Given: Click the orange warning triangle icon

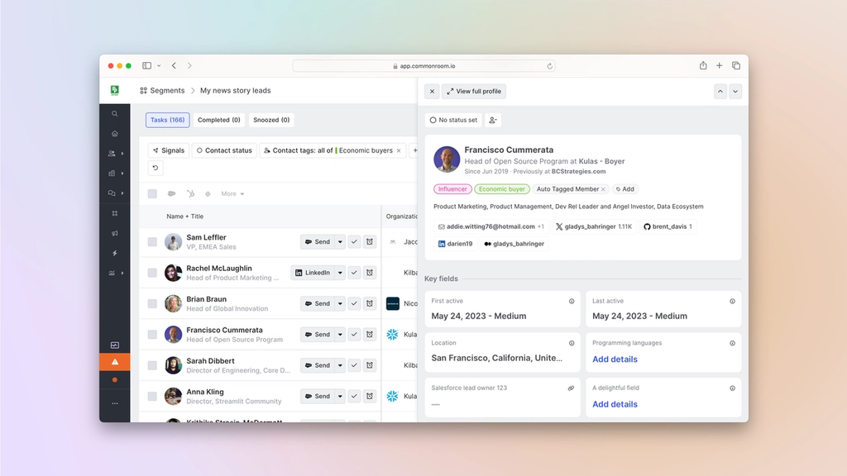Looking at the screenshot, I should click(114, 362).
